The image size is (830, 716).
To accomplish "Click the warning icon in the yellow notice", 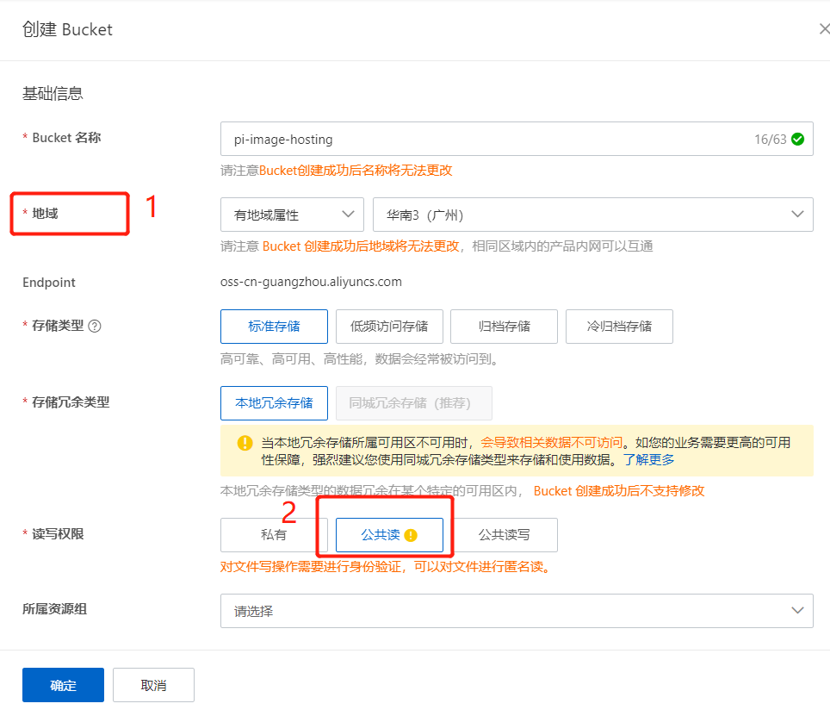I will 245,444.
